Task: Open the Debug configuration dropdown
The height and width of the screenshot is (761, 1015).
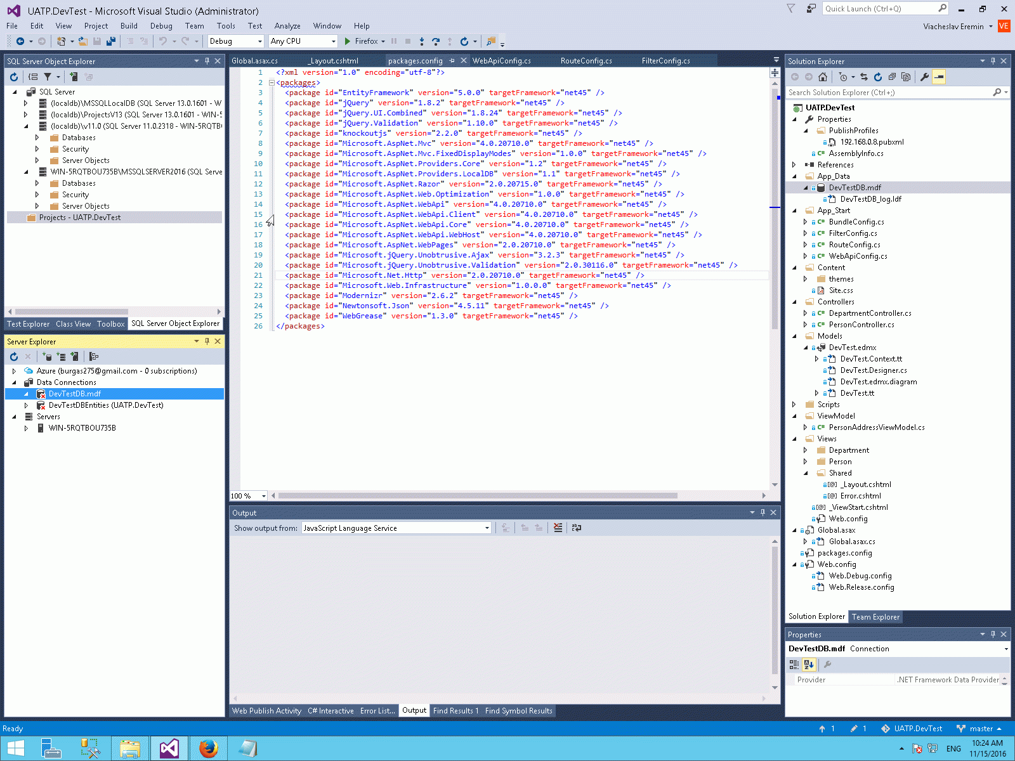Action: tap(235, 41)
